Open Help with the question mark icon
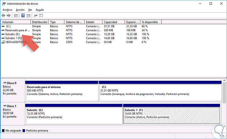This screenshot has width=227, height=139. tap(23, 15)
